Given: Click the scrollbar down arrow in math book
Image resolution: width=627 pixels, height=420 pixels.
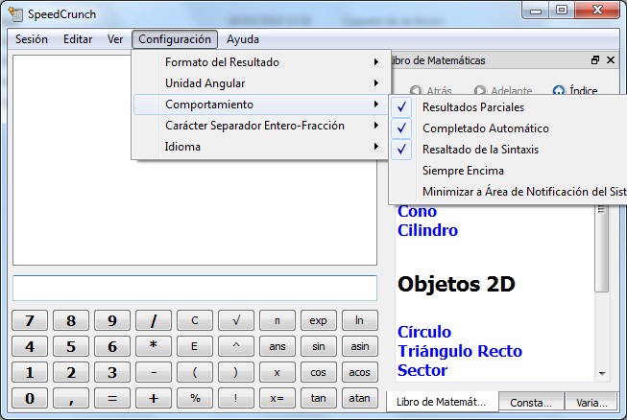Looking at the screenshot, I should [x=602, y=374].
